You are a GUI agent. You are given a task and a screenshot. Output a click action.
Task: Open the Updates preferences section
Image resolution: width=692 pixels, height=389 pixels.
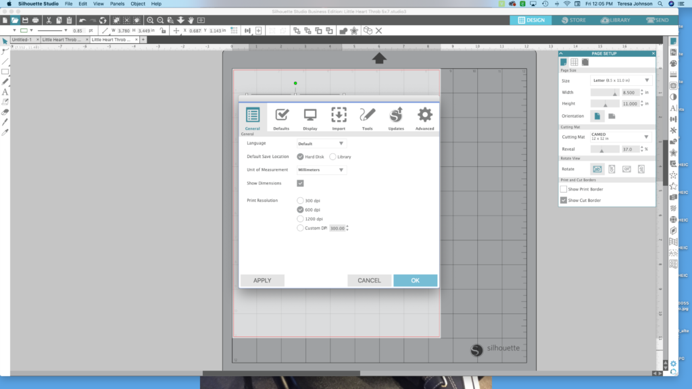[x=396, y=118]
